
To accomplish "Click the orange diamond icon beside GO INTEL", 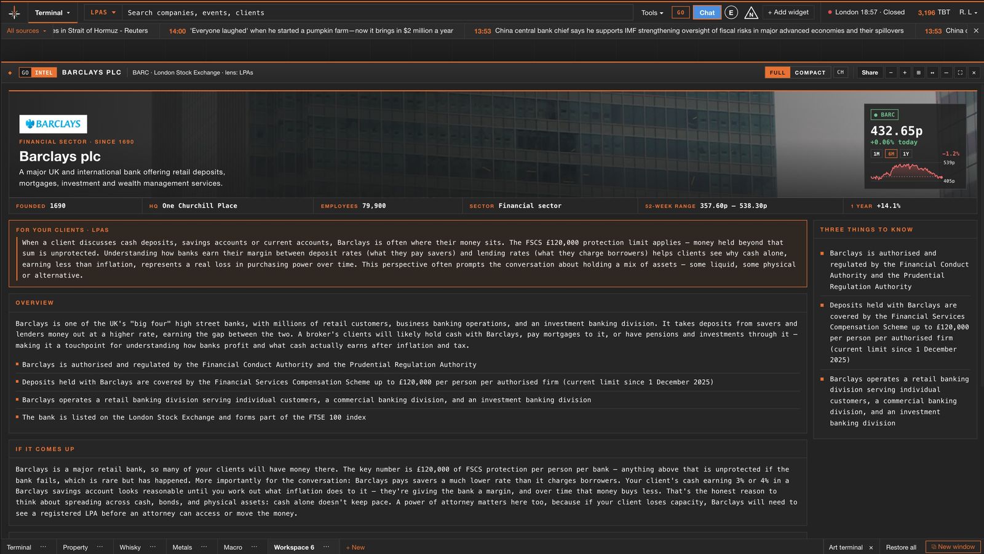I will (10, 73).
